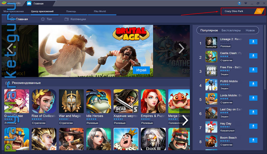The image size is (267, 154).
Task: Open Free Fire app icon
Action: [211, 71]
